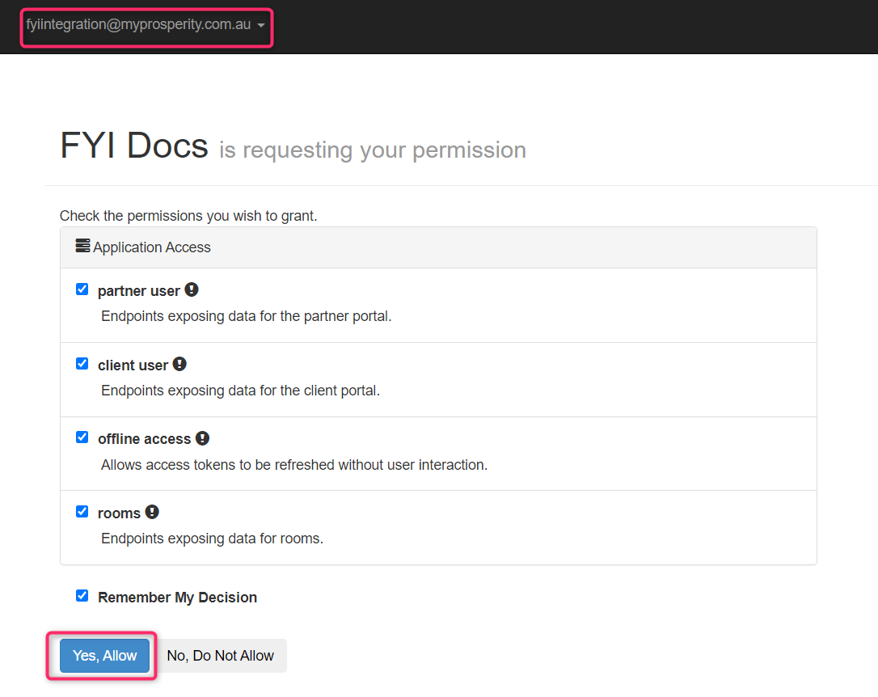Toggle the Remember My Decision checkbox
Viewport: 878px width, 697px height.
tap(82, 596)
